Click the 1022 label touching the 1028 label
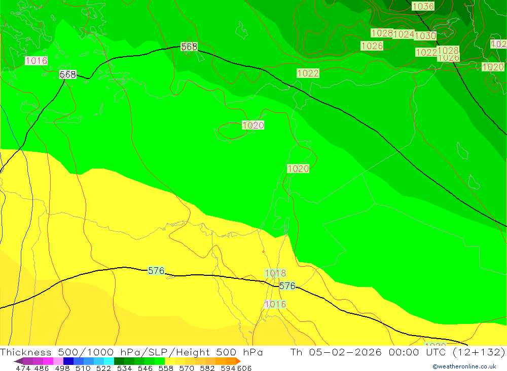 coord(426,52)
